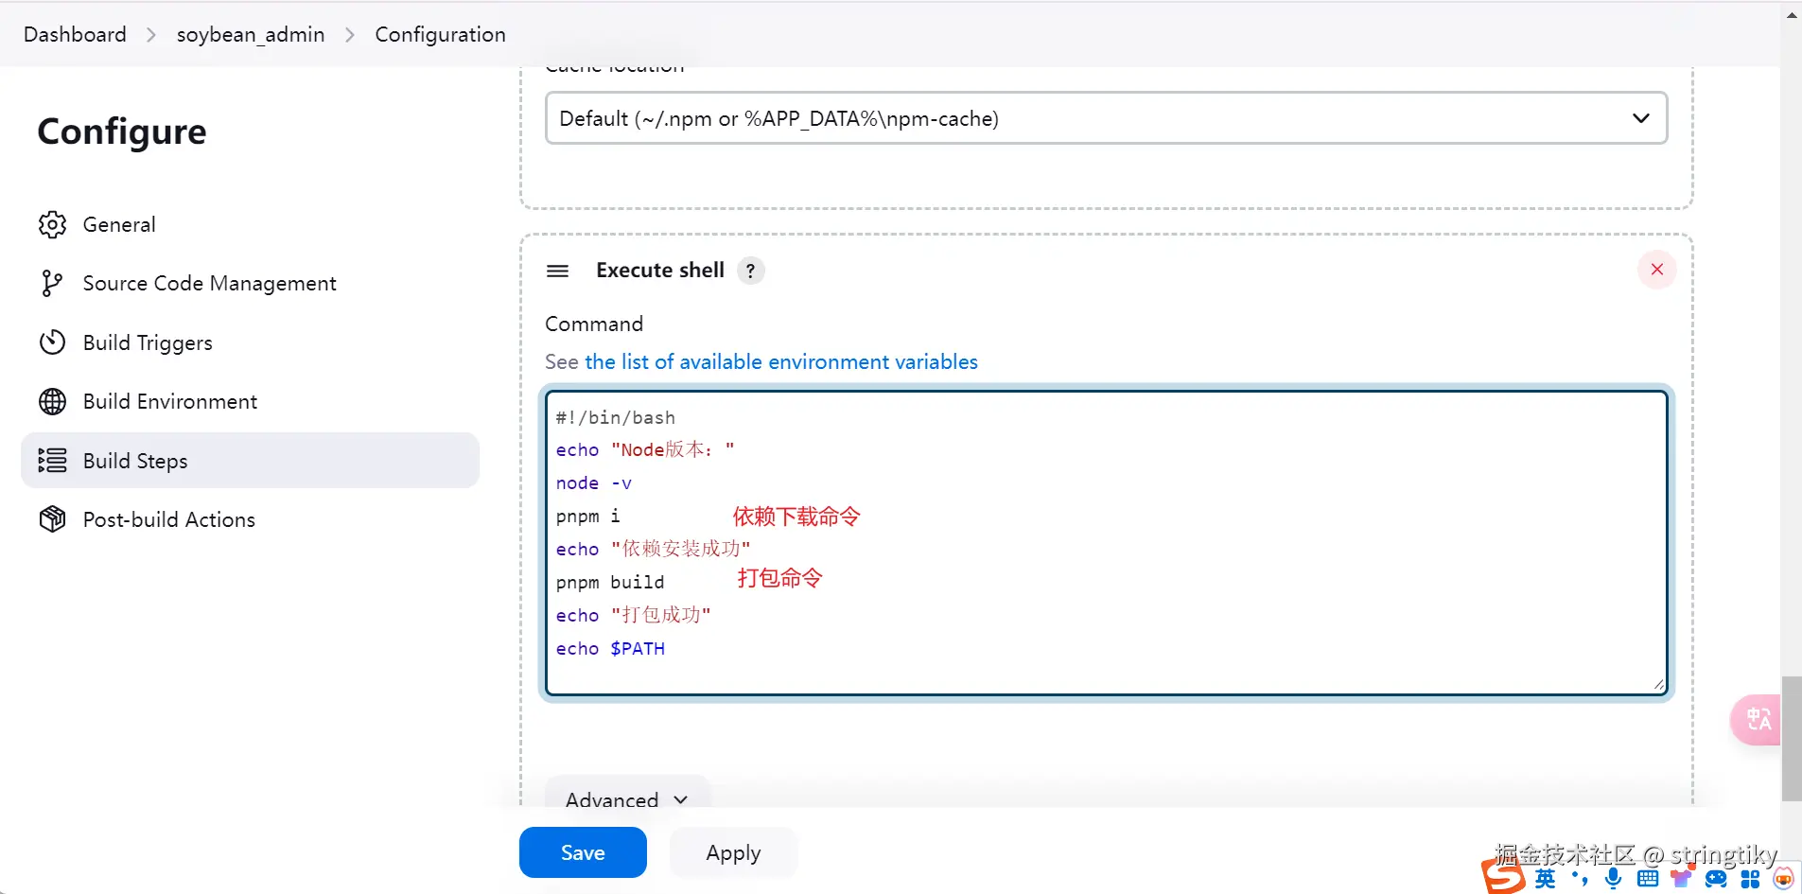This screenshot has width=1802, height=894.
Task: Click the "Configure" page heading
Action: click(x=122, y=131)
